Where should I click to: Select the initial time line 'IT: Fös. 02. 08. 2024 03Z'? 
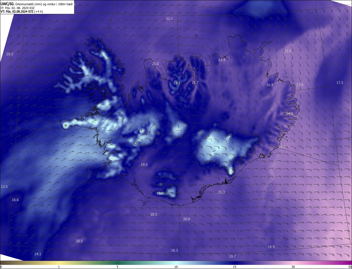18,8
